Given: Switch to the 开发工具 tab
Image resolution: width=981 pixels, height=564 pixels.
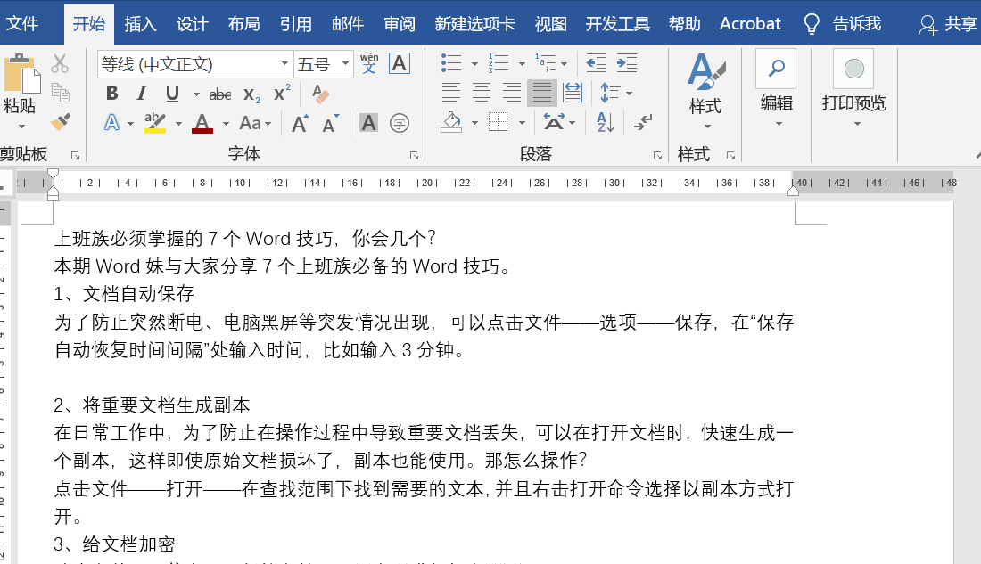Looking at the screenshot, I should click(617, 24).
